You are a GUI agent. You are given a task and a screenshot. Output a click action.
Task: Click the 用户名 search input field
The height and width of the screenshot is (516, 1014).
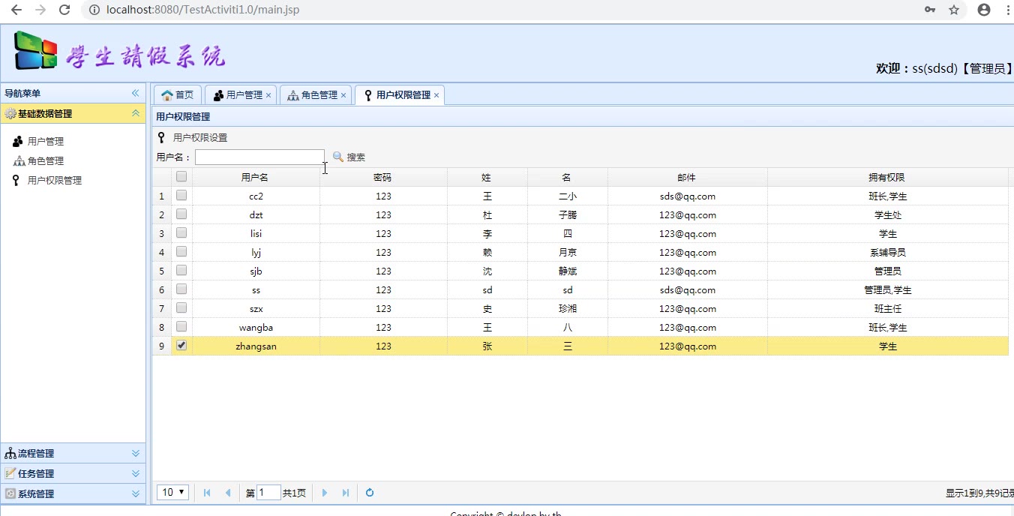[259, 157]
